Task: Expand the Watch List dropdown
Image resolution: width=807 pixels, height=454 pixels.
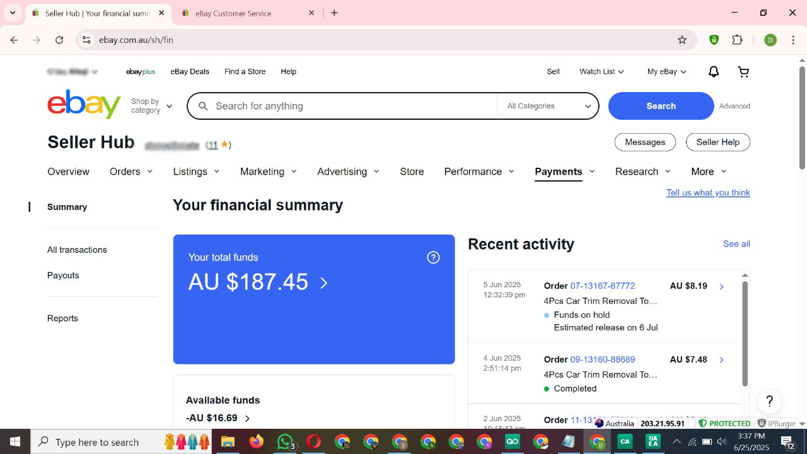Action: (601, 72)
